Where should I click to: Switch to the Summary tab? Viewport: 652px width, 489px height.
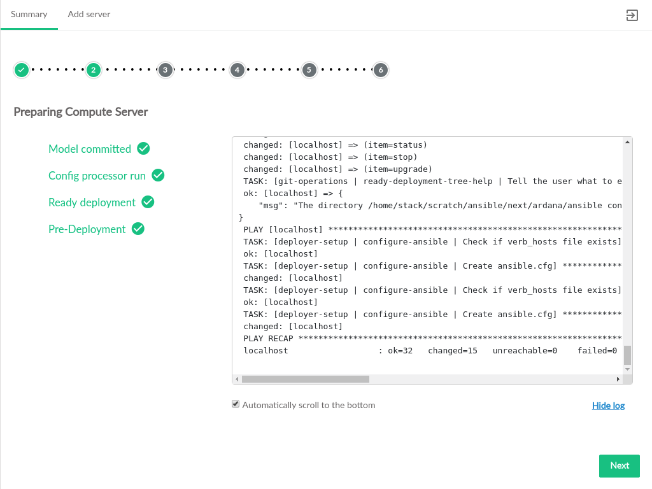coord(29,14)
